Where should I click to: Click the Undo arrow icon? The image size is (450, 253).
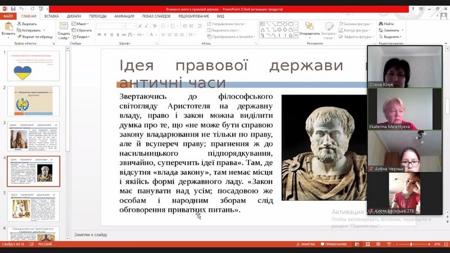pyautogui.click(x=21, y=9)
